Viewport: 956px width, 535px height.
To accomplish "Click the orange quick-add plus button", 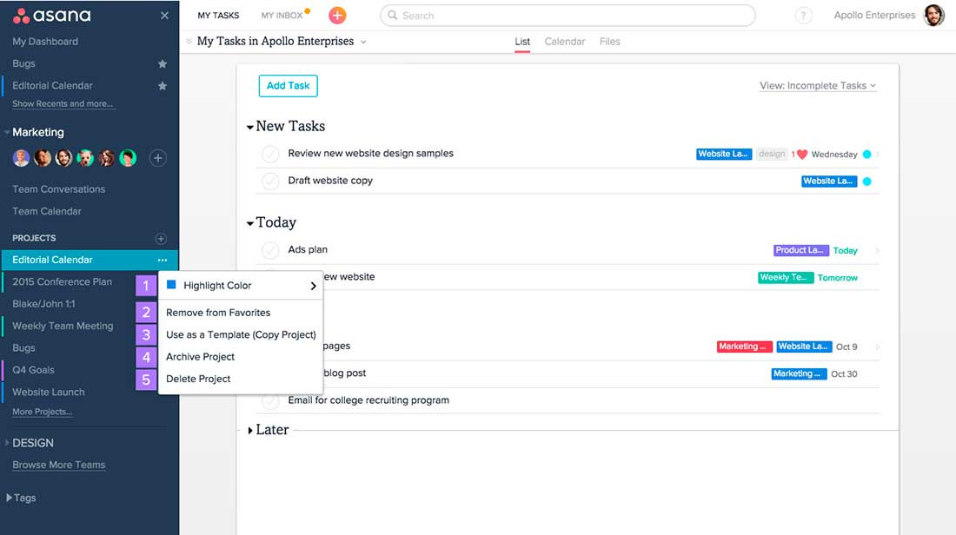I will [337, 16].
